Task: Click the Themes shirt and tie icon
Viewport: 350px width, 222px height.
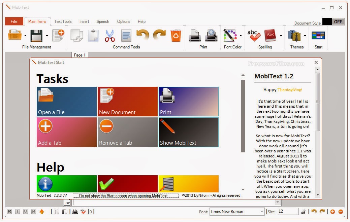Action: [x=294, y=36]
